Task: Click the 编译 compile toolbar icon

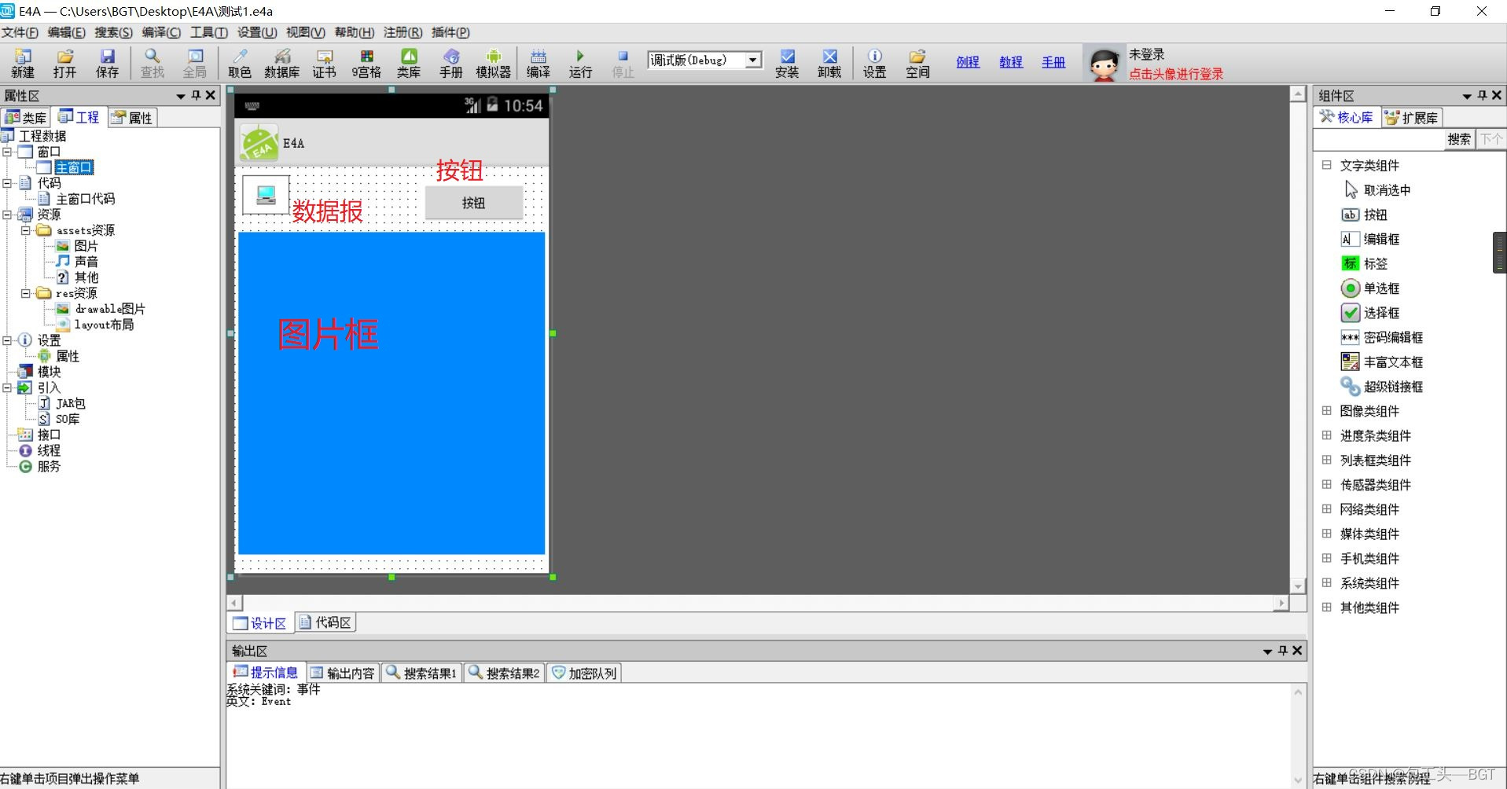Action: [x=538, y=64]
